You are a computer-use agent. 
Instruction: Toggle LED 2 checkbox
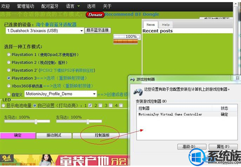click(x=100, y=105)
